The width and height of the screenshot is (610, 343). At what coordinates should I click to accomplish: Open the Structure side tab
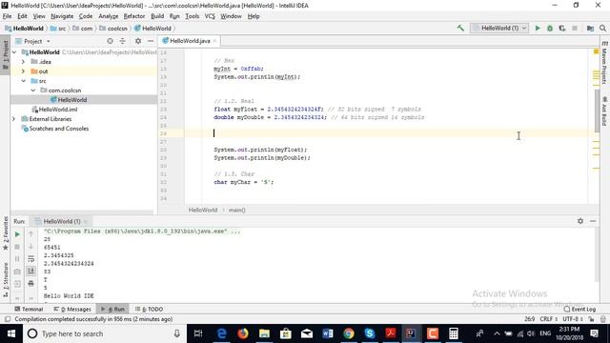(5, 280)
